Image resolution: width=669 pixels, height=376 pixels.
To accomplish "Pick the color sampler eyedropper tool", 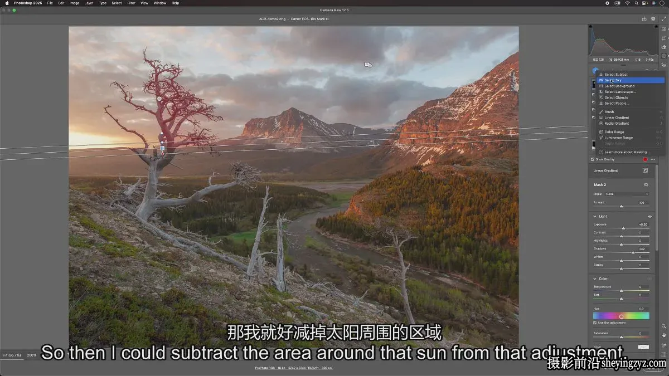I will tap(663, 345).
